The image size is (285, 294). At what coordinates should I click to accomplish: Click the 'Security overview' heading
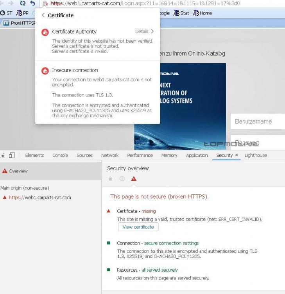point(128,169)
